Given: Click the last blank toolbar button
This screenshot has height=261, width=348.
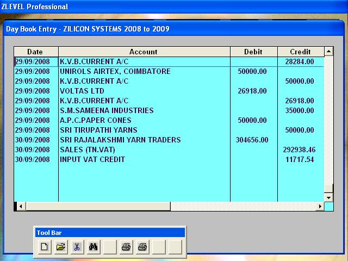Looking at the screenshot, I should [175, 247].
